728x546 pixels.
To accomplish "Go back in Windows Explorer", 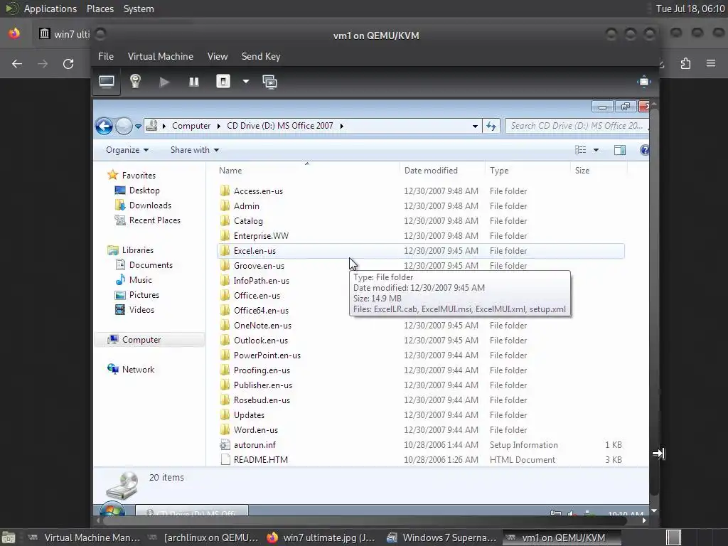I will coord(104,126).
